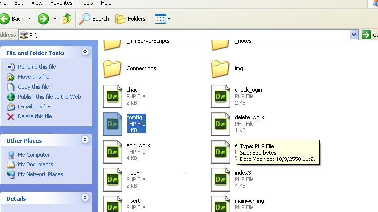The width and height of the screenshot is (378, 212).
Task: Show the Folders tree pane
Action: click(130, 19)
